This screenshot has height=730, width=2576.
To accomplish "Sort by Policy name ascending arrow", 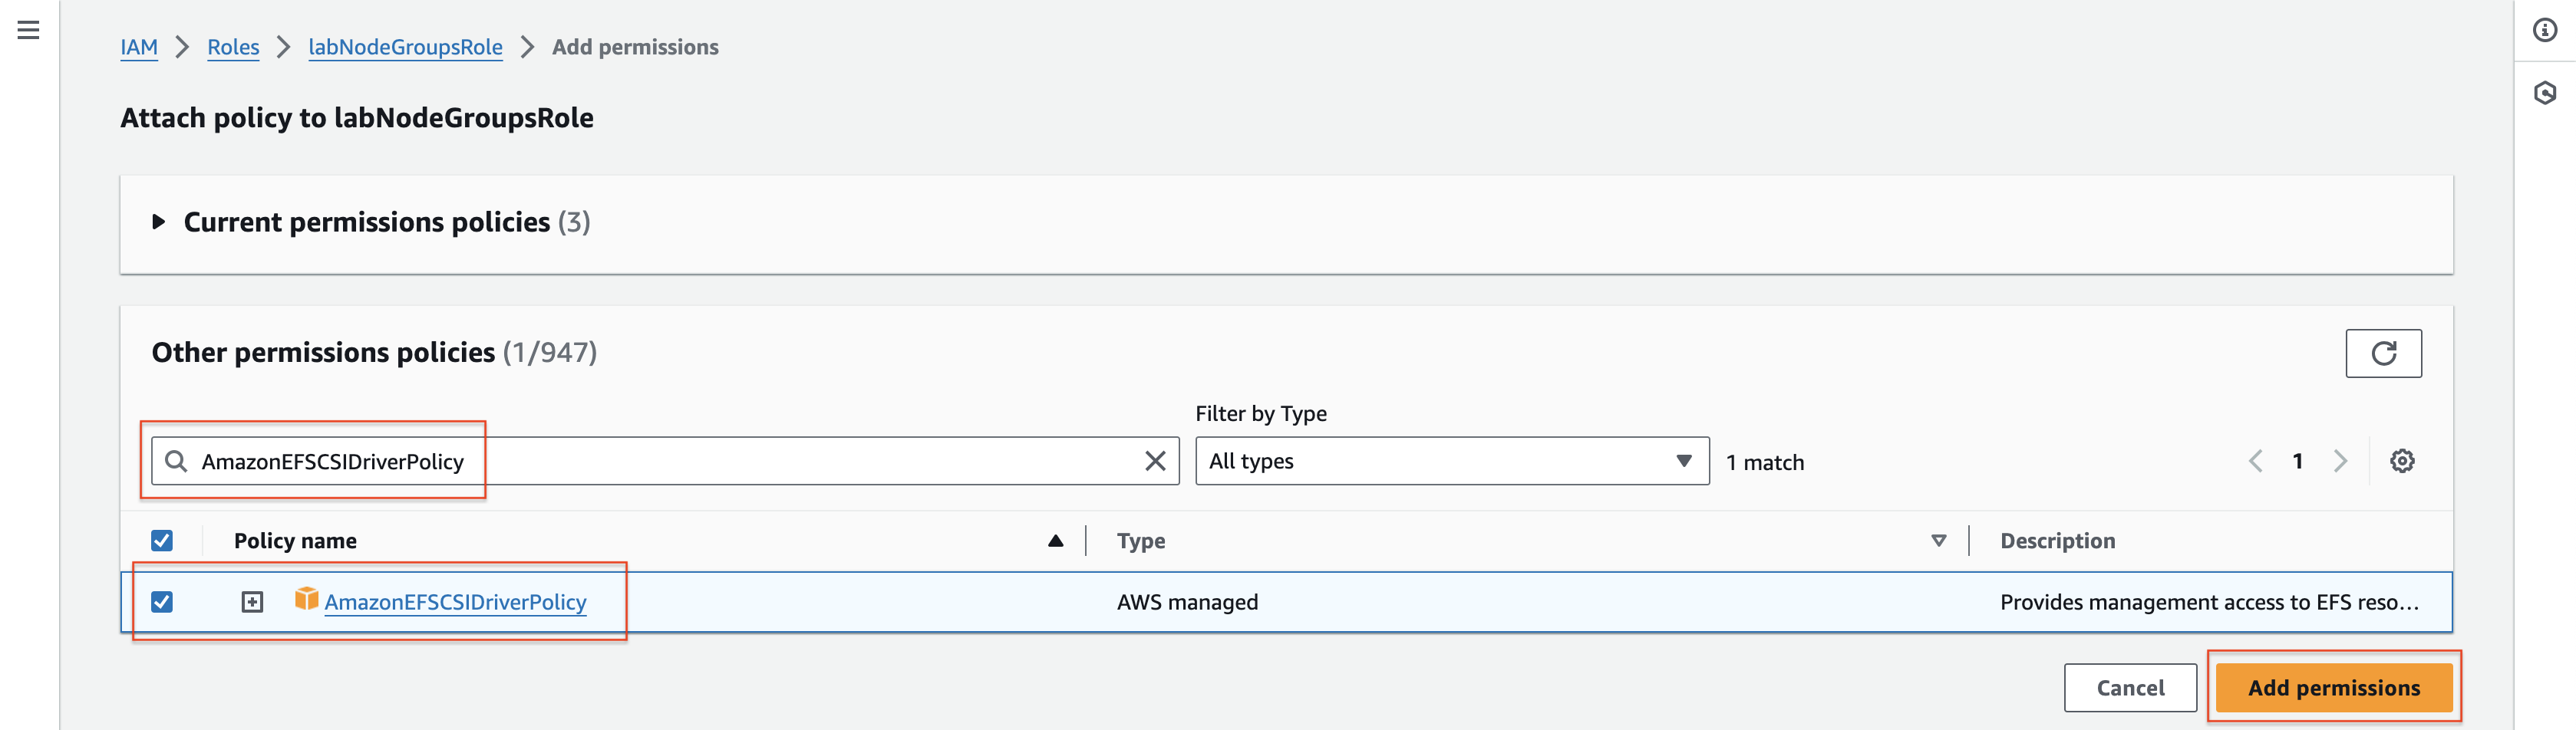I will (x=1055, y=541).
